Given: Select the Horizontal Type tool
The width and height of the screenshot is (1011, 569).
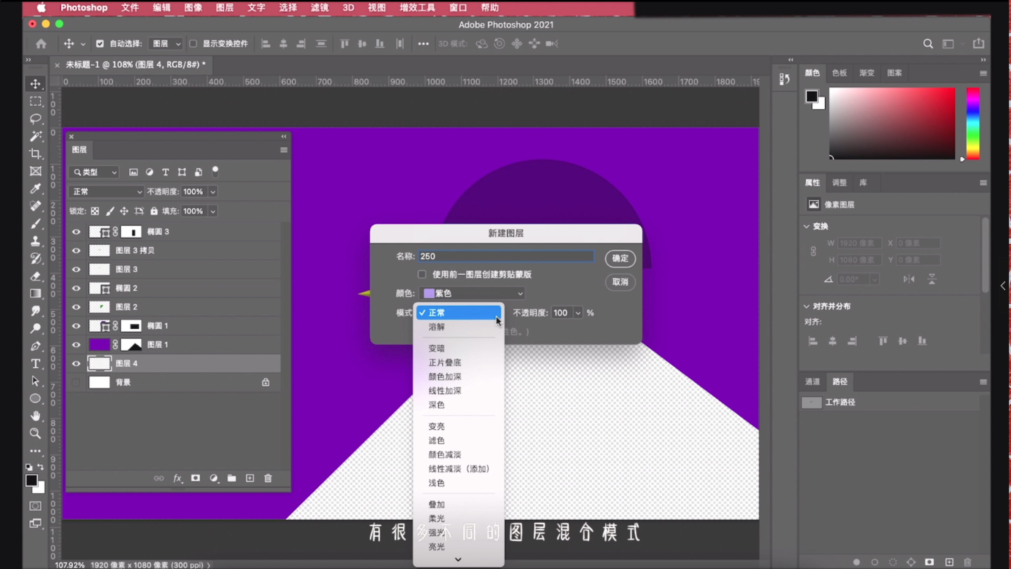Looking at the screenshot, I should coord(35,364).
